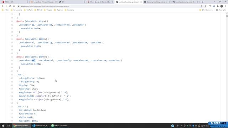Click the 'flex-wrap: wrap;' line

(x=28, y=89)
